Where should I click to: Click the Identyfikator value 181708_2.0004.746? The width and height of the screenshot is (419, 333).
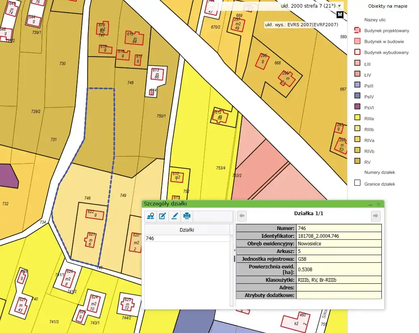tap(339, 236)
